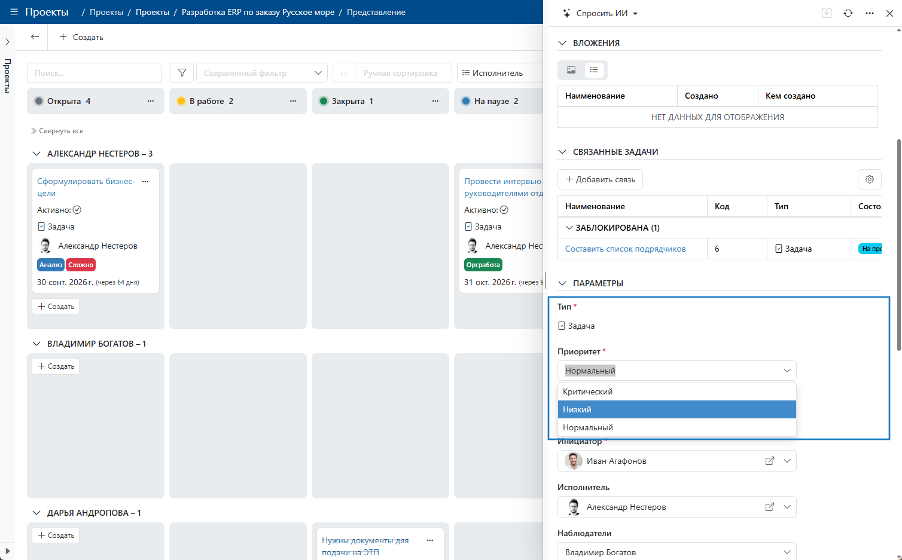Click the detail panel vertical scrollbar
The height and width of the screenshot is (560, 902).
click(898, 245)
